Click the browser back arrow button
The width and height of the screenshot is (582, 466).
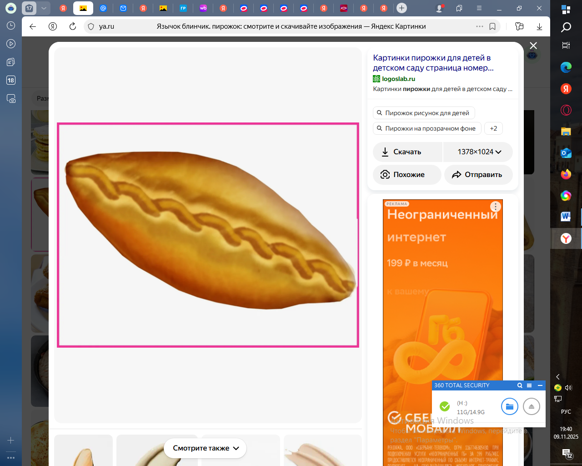[33, 26]
